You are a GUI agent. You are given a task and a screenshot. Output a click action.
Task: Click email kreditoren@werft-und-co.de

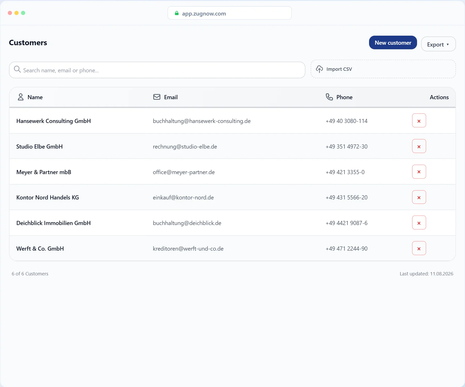[x=188, y=249]
